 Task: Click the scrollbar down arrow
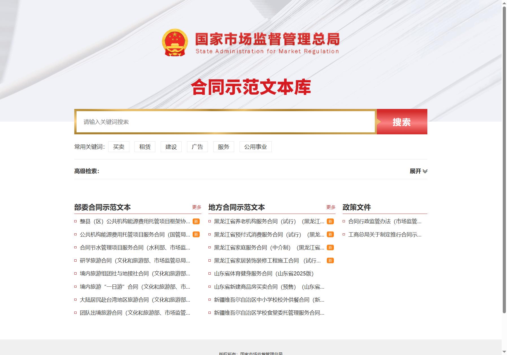[x=504, y=352]
